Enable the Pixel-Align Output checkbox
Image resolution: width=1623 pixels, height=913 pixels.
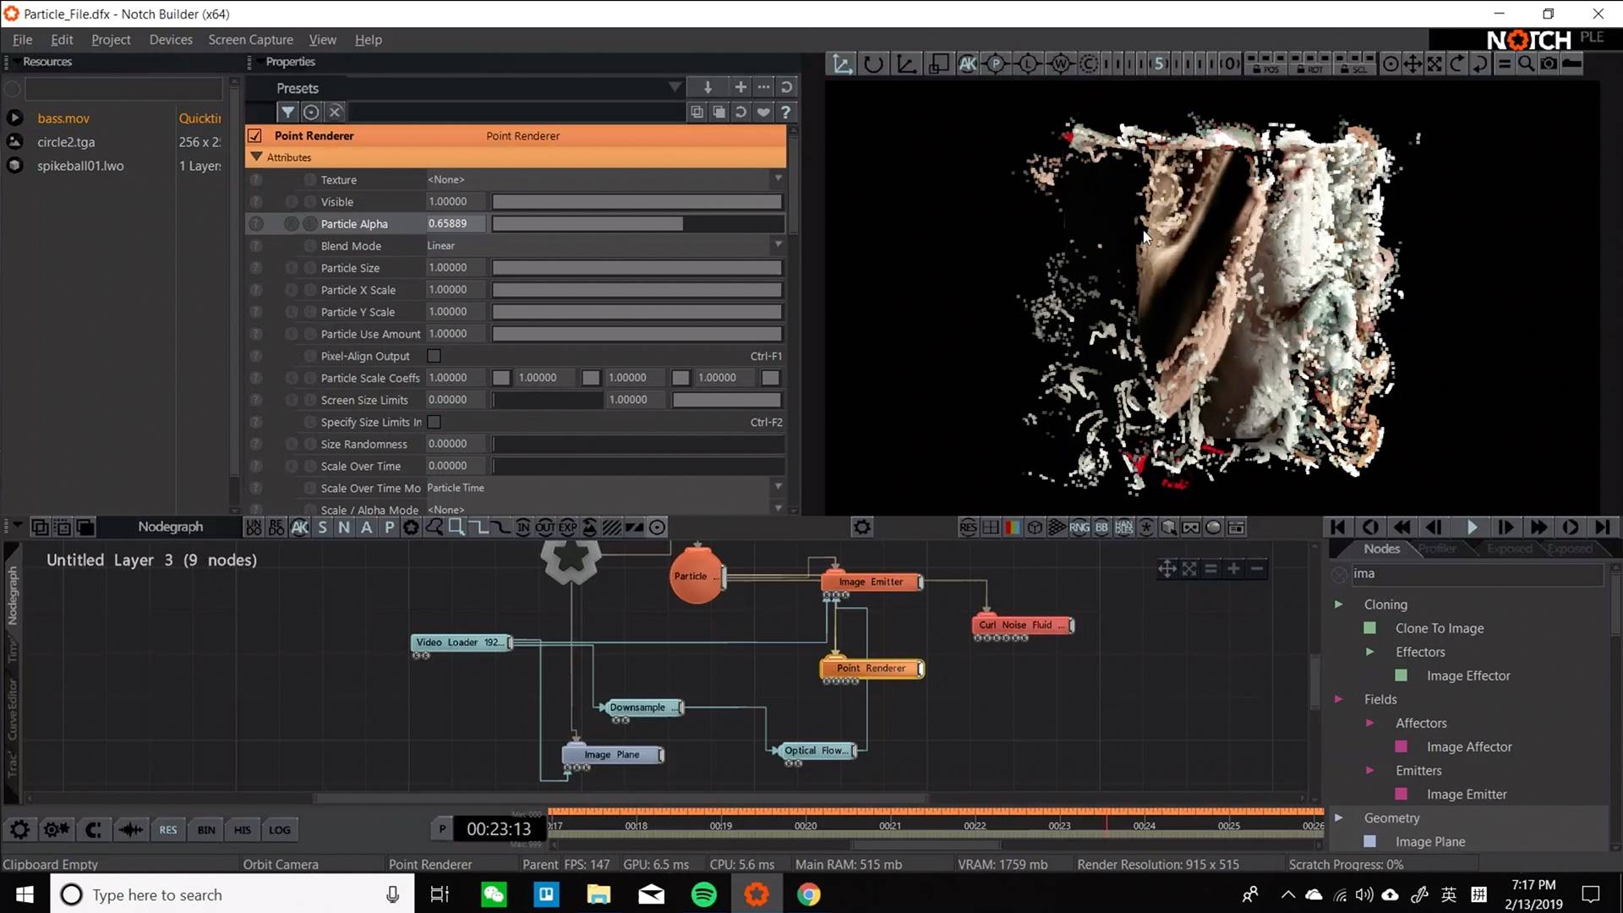click(434, 356)
